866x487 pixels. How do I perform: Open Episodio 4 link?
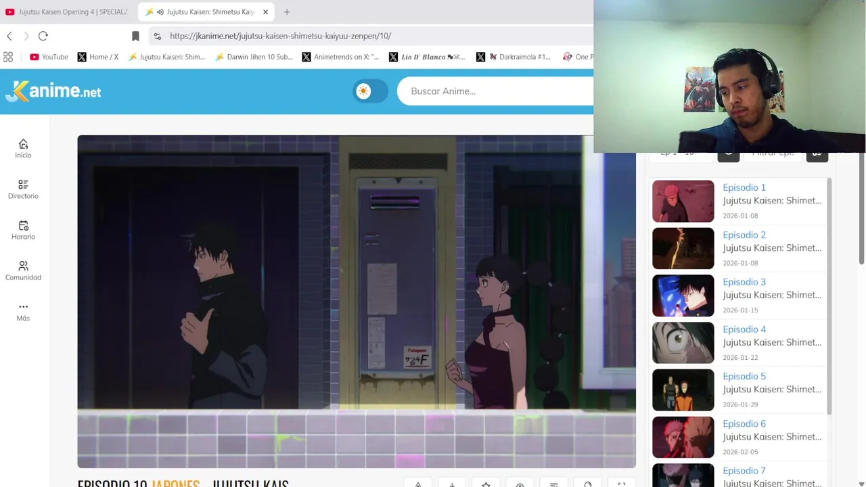(x=744, y=329)
